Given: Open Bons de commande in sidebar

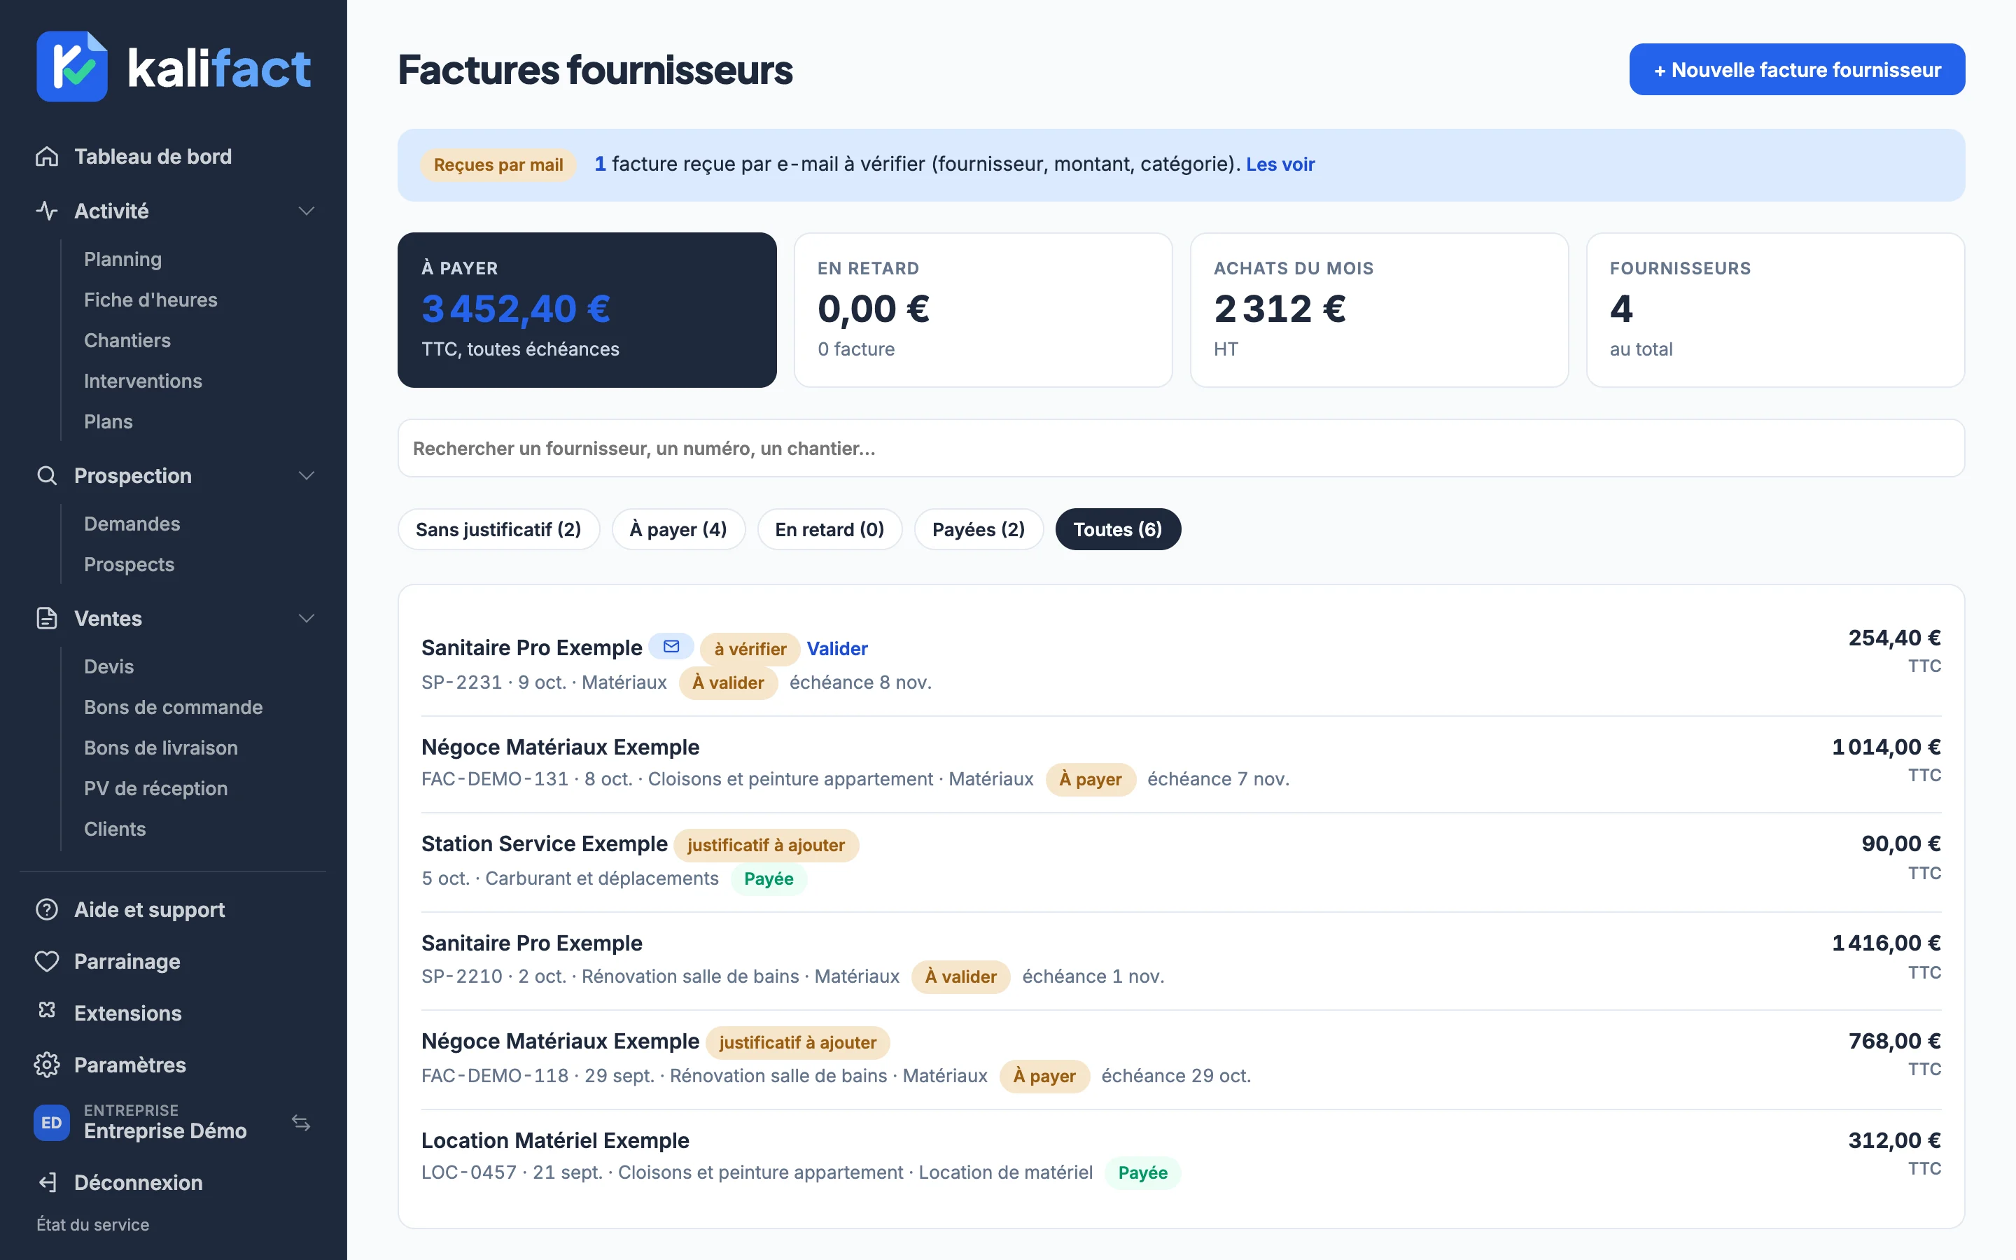Looking at the screenshot, I should (x=174, y=707).
